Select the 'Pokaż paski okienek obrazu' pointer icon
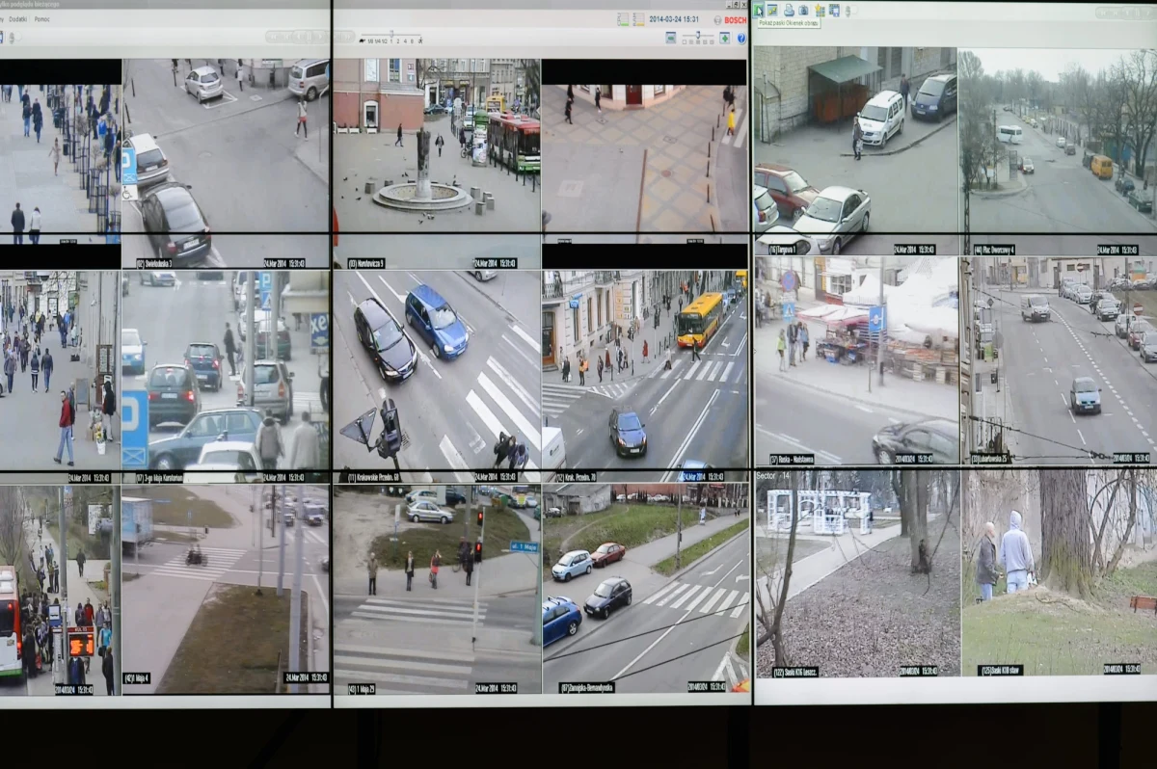Image resolution: width=1157 pixels, height=769 pixels. click(x=760, y=9)
